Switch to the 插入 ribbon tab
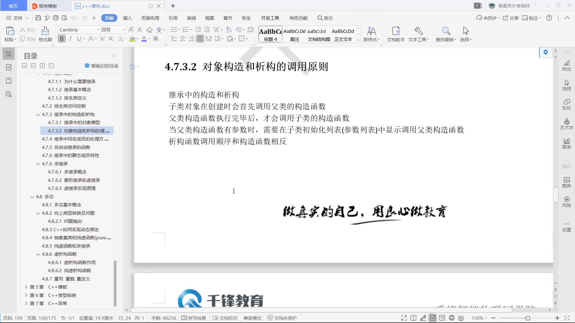The height and width of the screenshot is (323, 575). click(127, 18)
